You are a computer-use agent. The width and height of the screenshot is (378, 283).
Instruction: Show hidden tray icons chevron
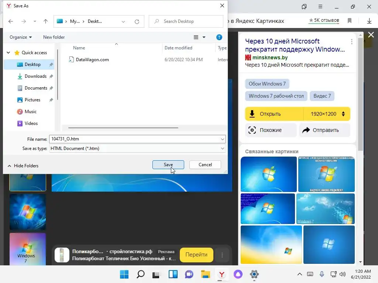[300, 274]
